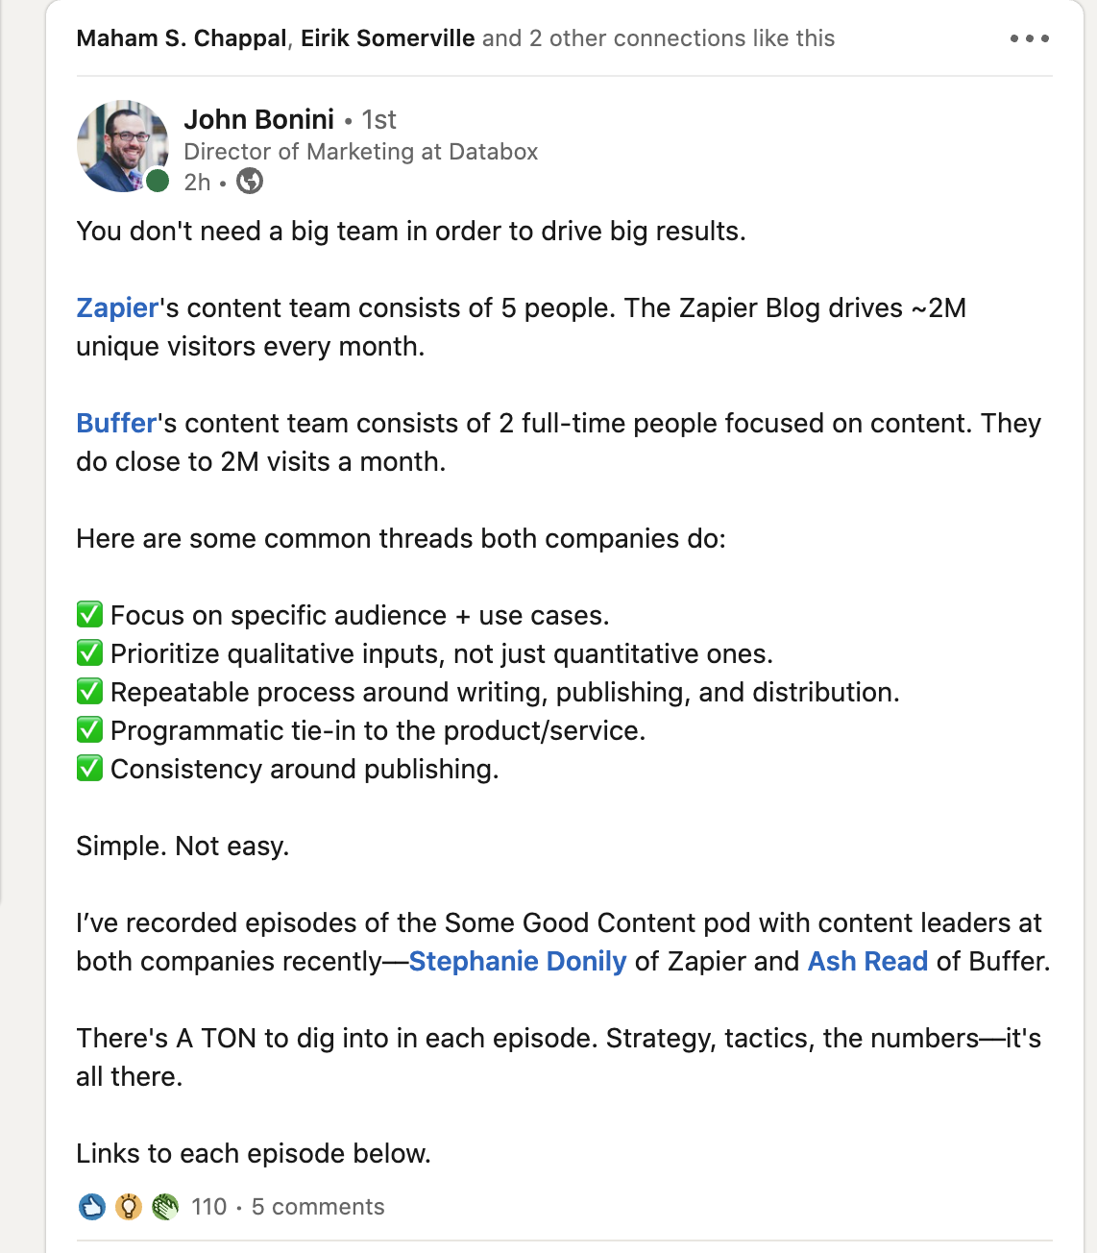Open the Buffer company link
The image size is (1097, 1253).
click(x=116, y=424)
